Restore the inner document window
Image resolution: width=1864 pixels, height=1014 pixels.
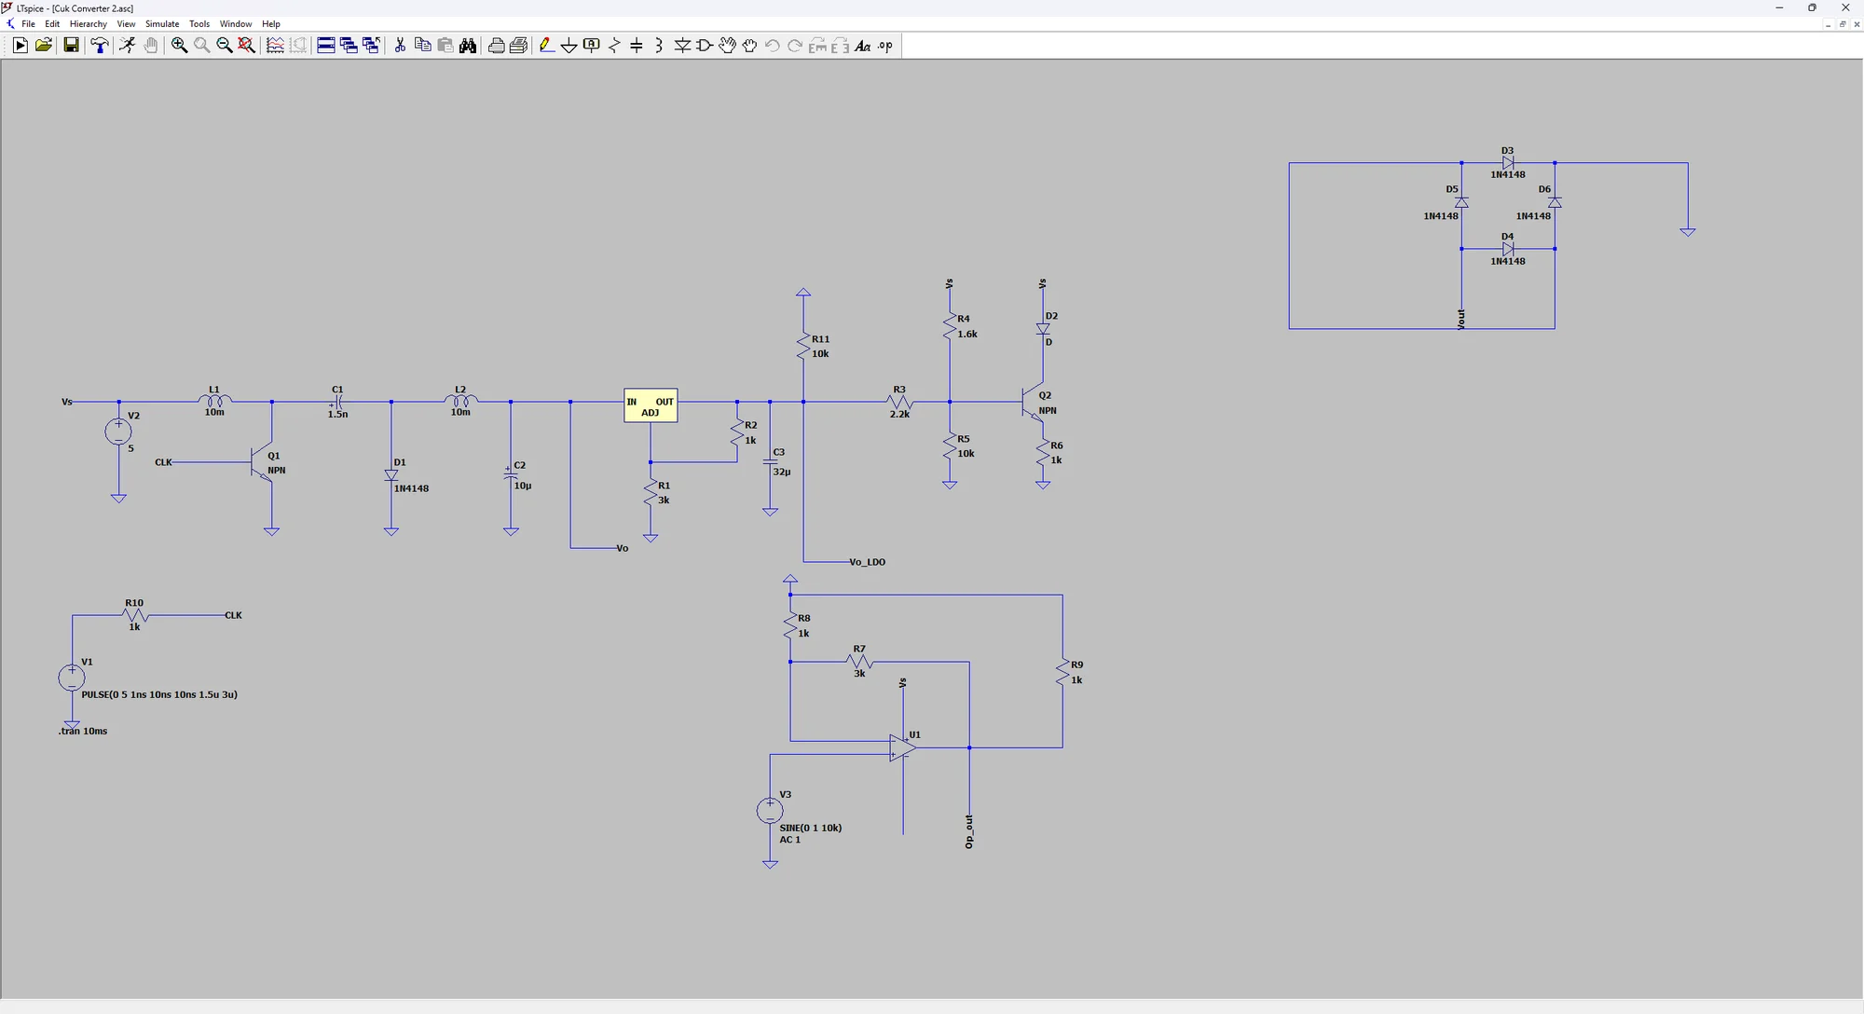[x=1843, y=24]
